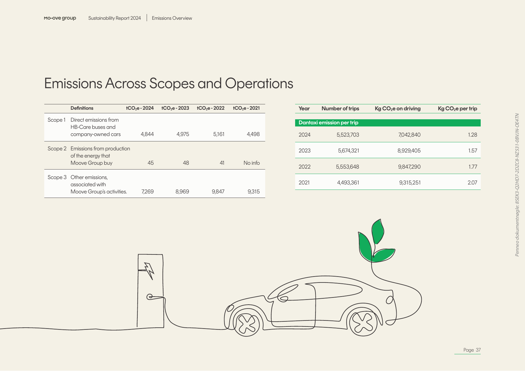Click the Scope 1 value 4,498
Viewport: 525px width, 371px height.
[253, 134]
